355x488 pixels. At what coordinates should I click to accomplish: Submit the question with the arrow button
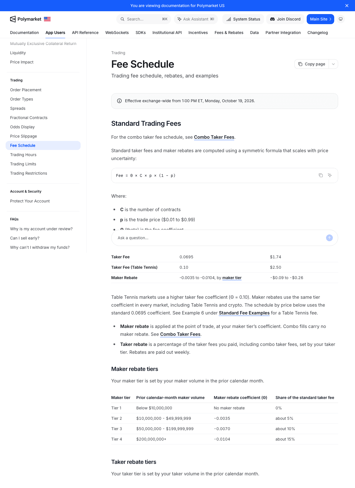click(329, 238)
